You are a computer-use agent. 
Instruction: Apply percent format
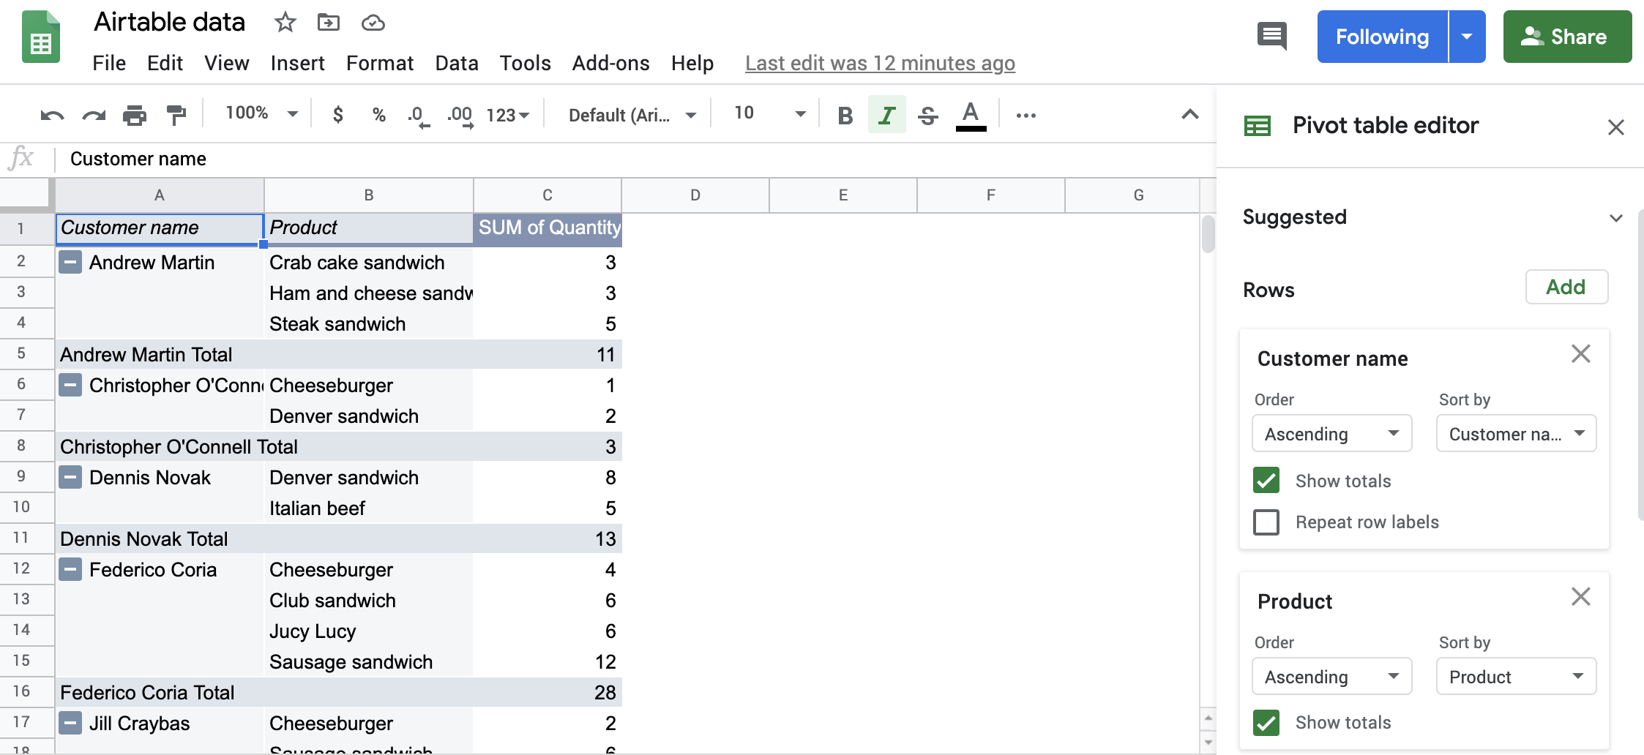pyautogui.click(x=378, y=114)
